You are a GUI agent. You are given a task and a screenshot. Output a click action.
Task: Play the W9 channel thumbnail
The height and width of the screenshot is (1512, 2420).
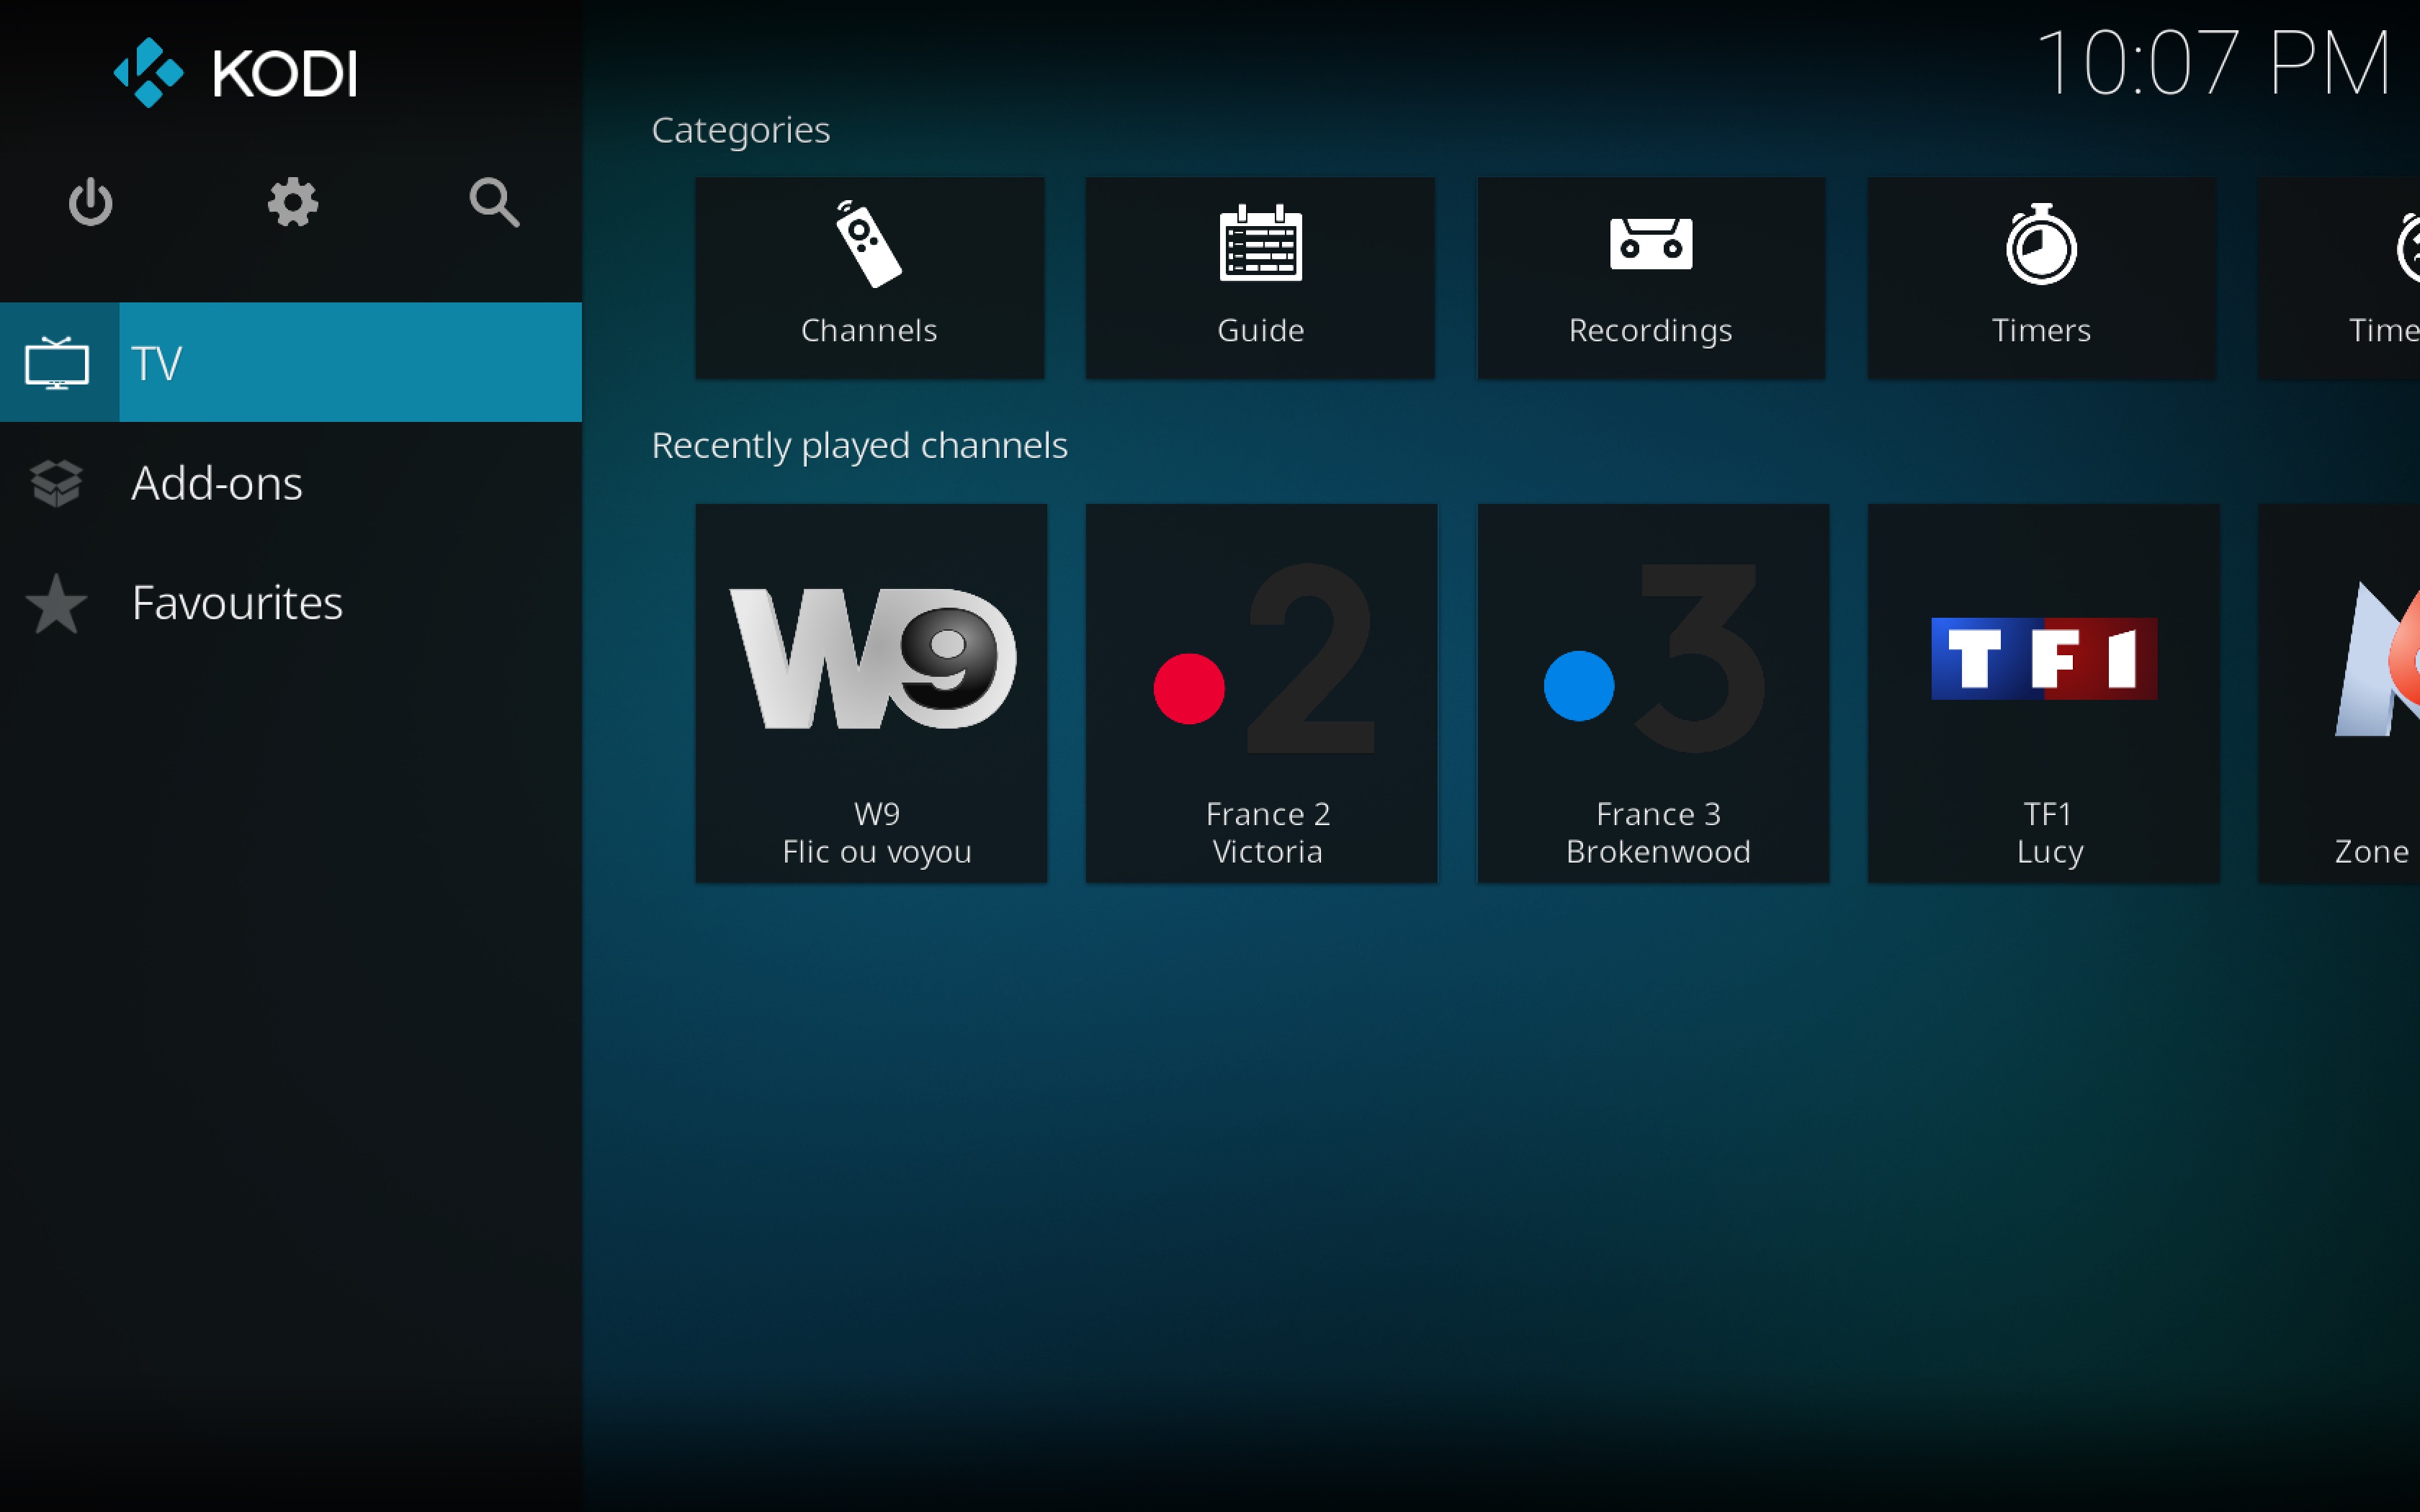pyautogui.click(x=871, y=692)
